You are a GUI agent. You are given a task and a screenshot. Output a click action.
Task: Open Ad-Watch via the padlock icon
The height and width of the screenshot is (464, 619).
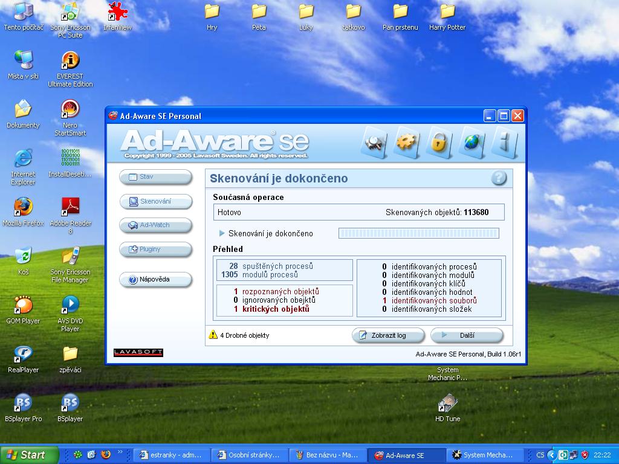tap(439, 144)
